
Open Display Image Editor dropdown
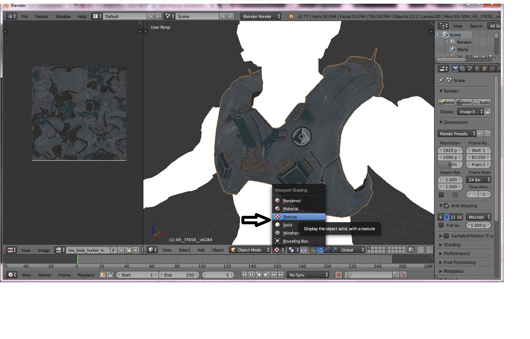coord(470,111)
